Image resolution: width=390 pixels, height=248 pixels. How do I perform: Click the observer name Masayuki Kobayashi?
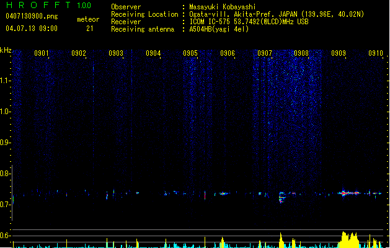click(223, 7)
